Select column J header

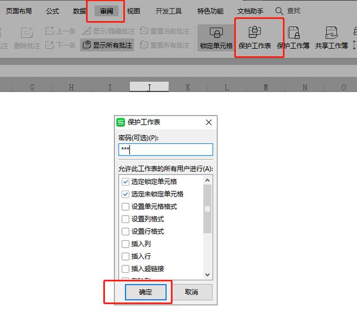coord(149,87)
